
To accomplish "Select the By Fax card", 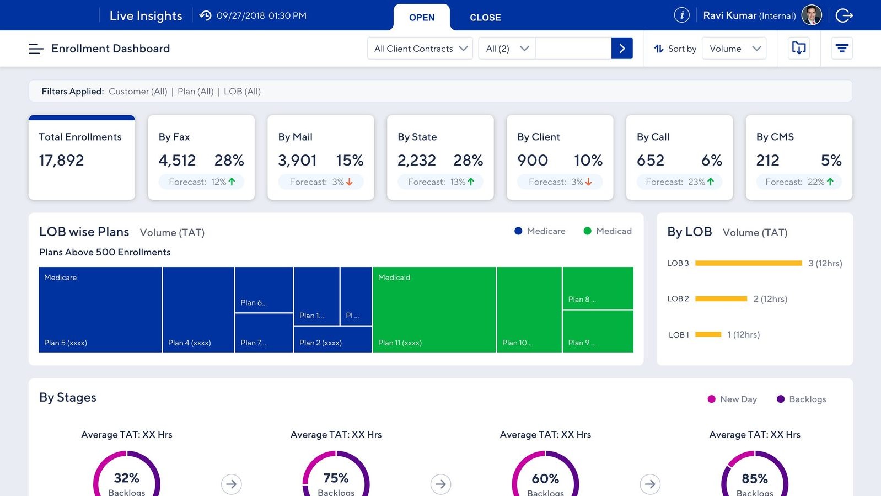I will [x=201, y=157].
